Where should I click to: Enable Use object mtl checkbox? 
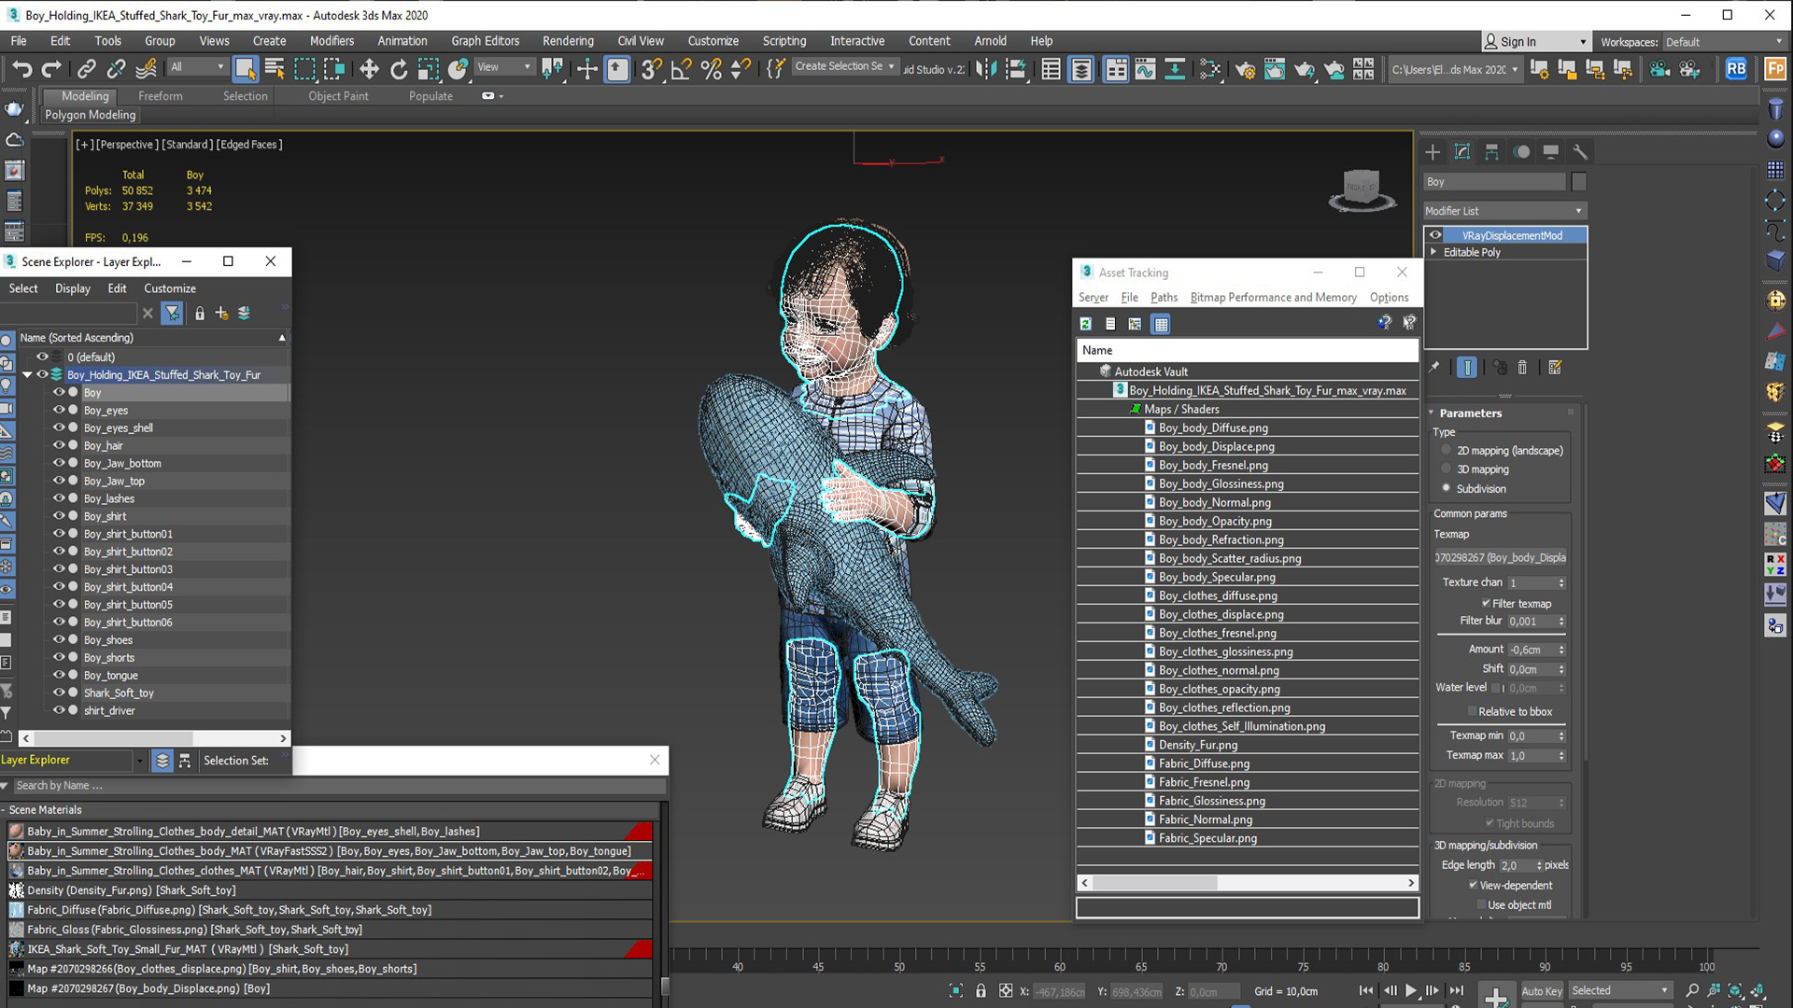1481,904
